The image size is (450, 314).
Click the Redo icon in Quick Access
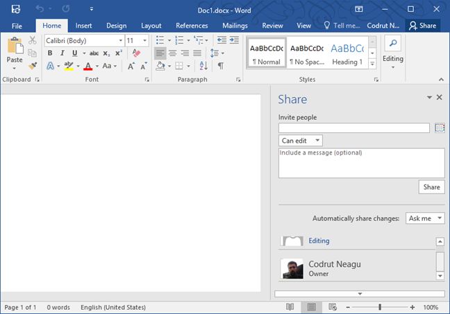pyautogui.click(x=66, y=9)
